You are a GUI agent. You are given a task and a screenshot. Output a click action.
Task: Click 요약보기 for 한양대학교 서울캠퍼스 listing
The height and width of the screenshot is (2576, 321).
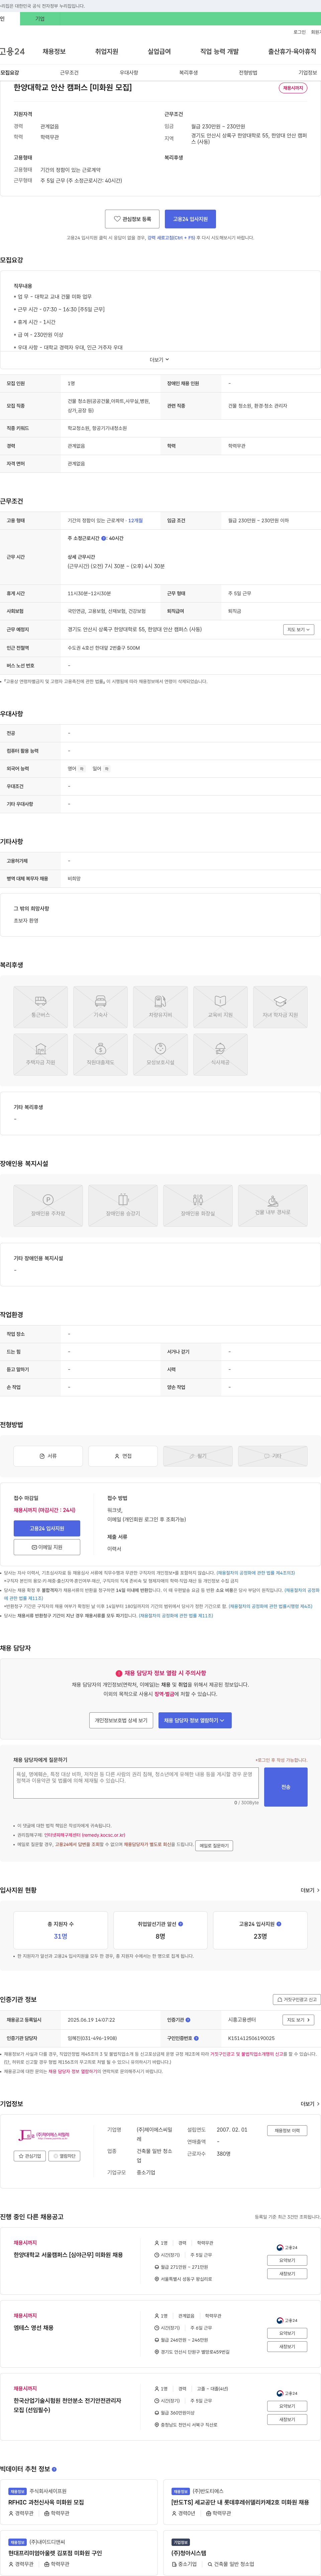point(287,2260)
